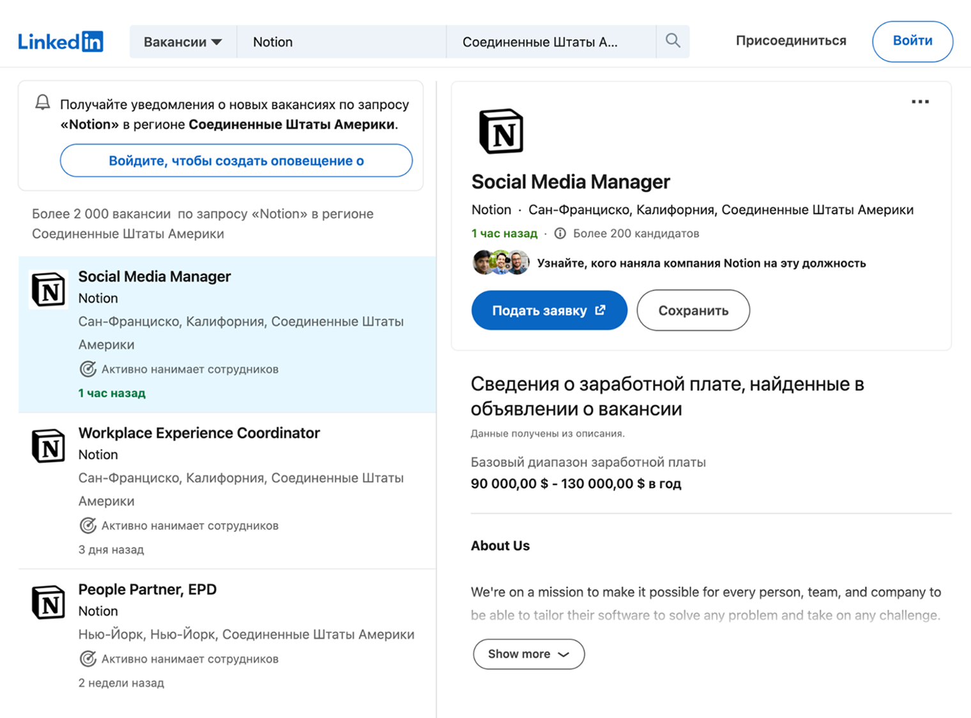This screenshot has height=718, width=971.
Task: Open the People Partner, EPD listing
Action: [148, 590]
